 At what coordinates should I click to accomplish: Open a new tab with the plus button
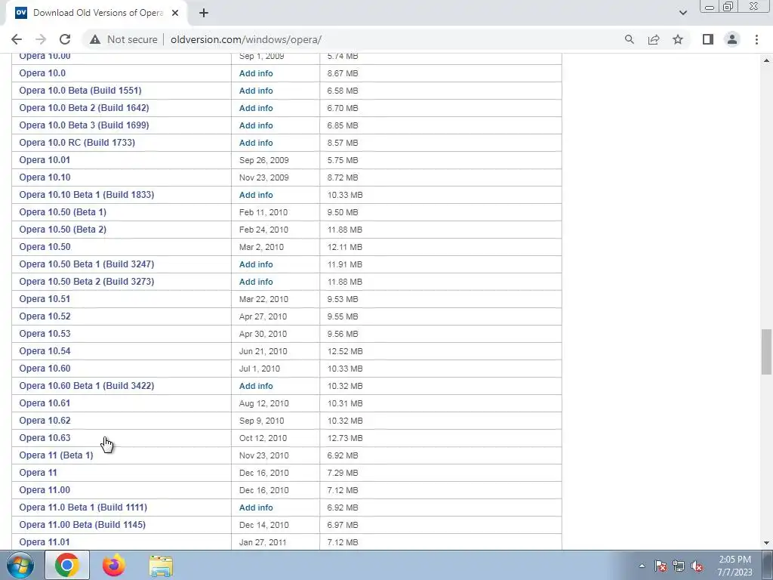(204, 14)
